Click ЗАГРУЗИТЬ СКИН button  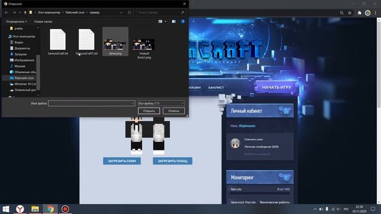coord(121,161)
